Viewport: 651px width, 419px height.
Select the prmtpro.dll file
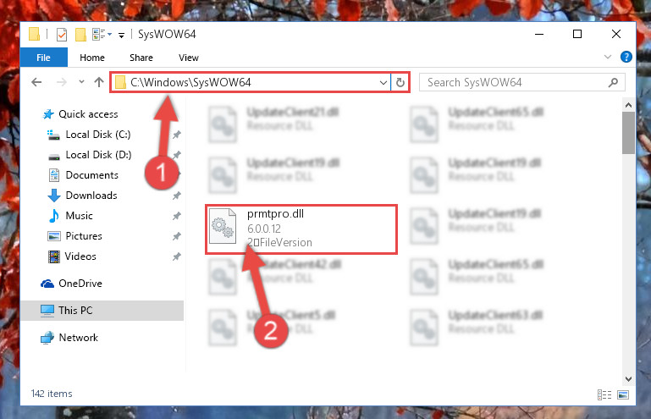click(x=301, y=229)
